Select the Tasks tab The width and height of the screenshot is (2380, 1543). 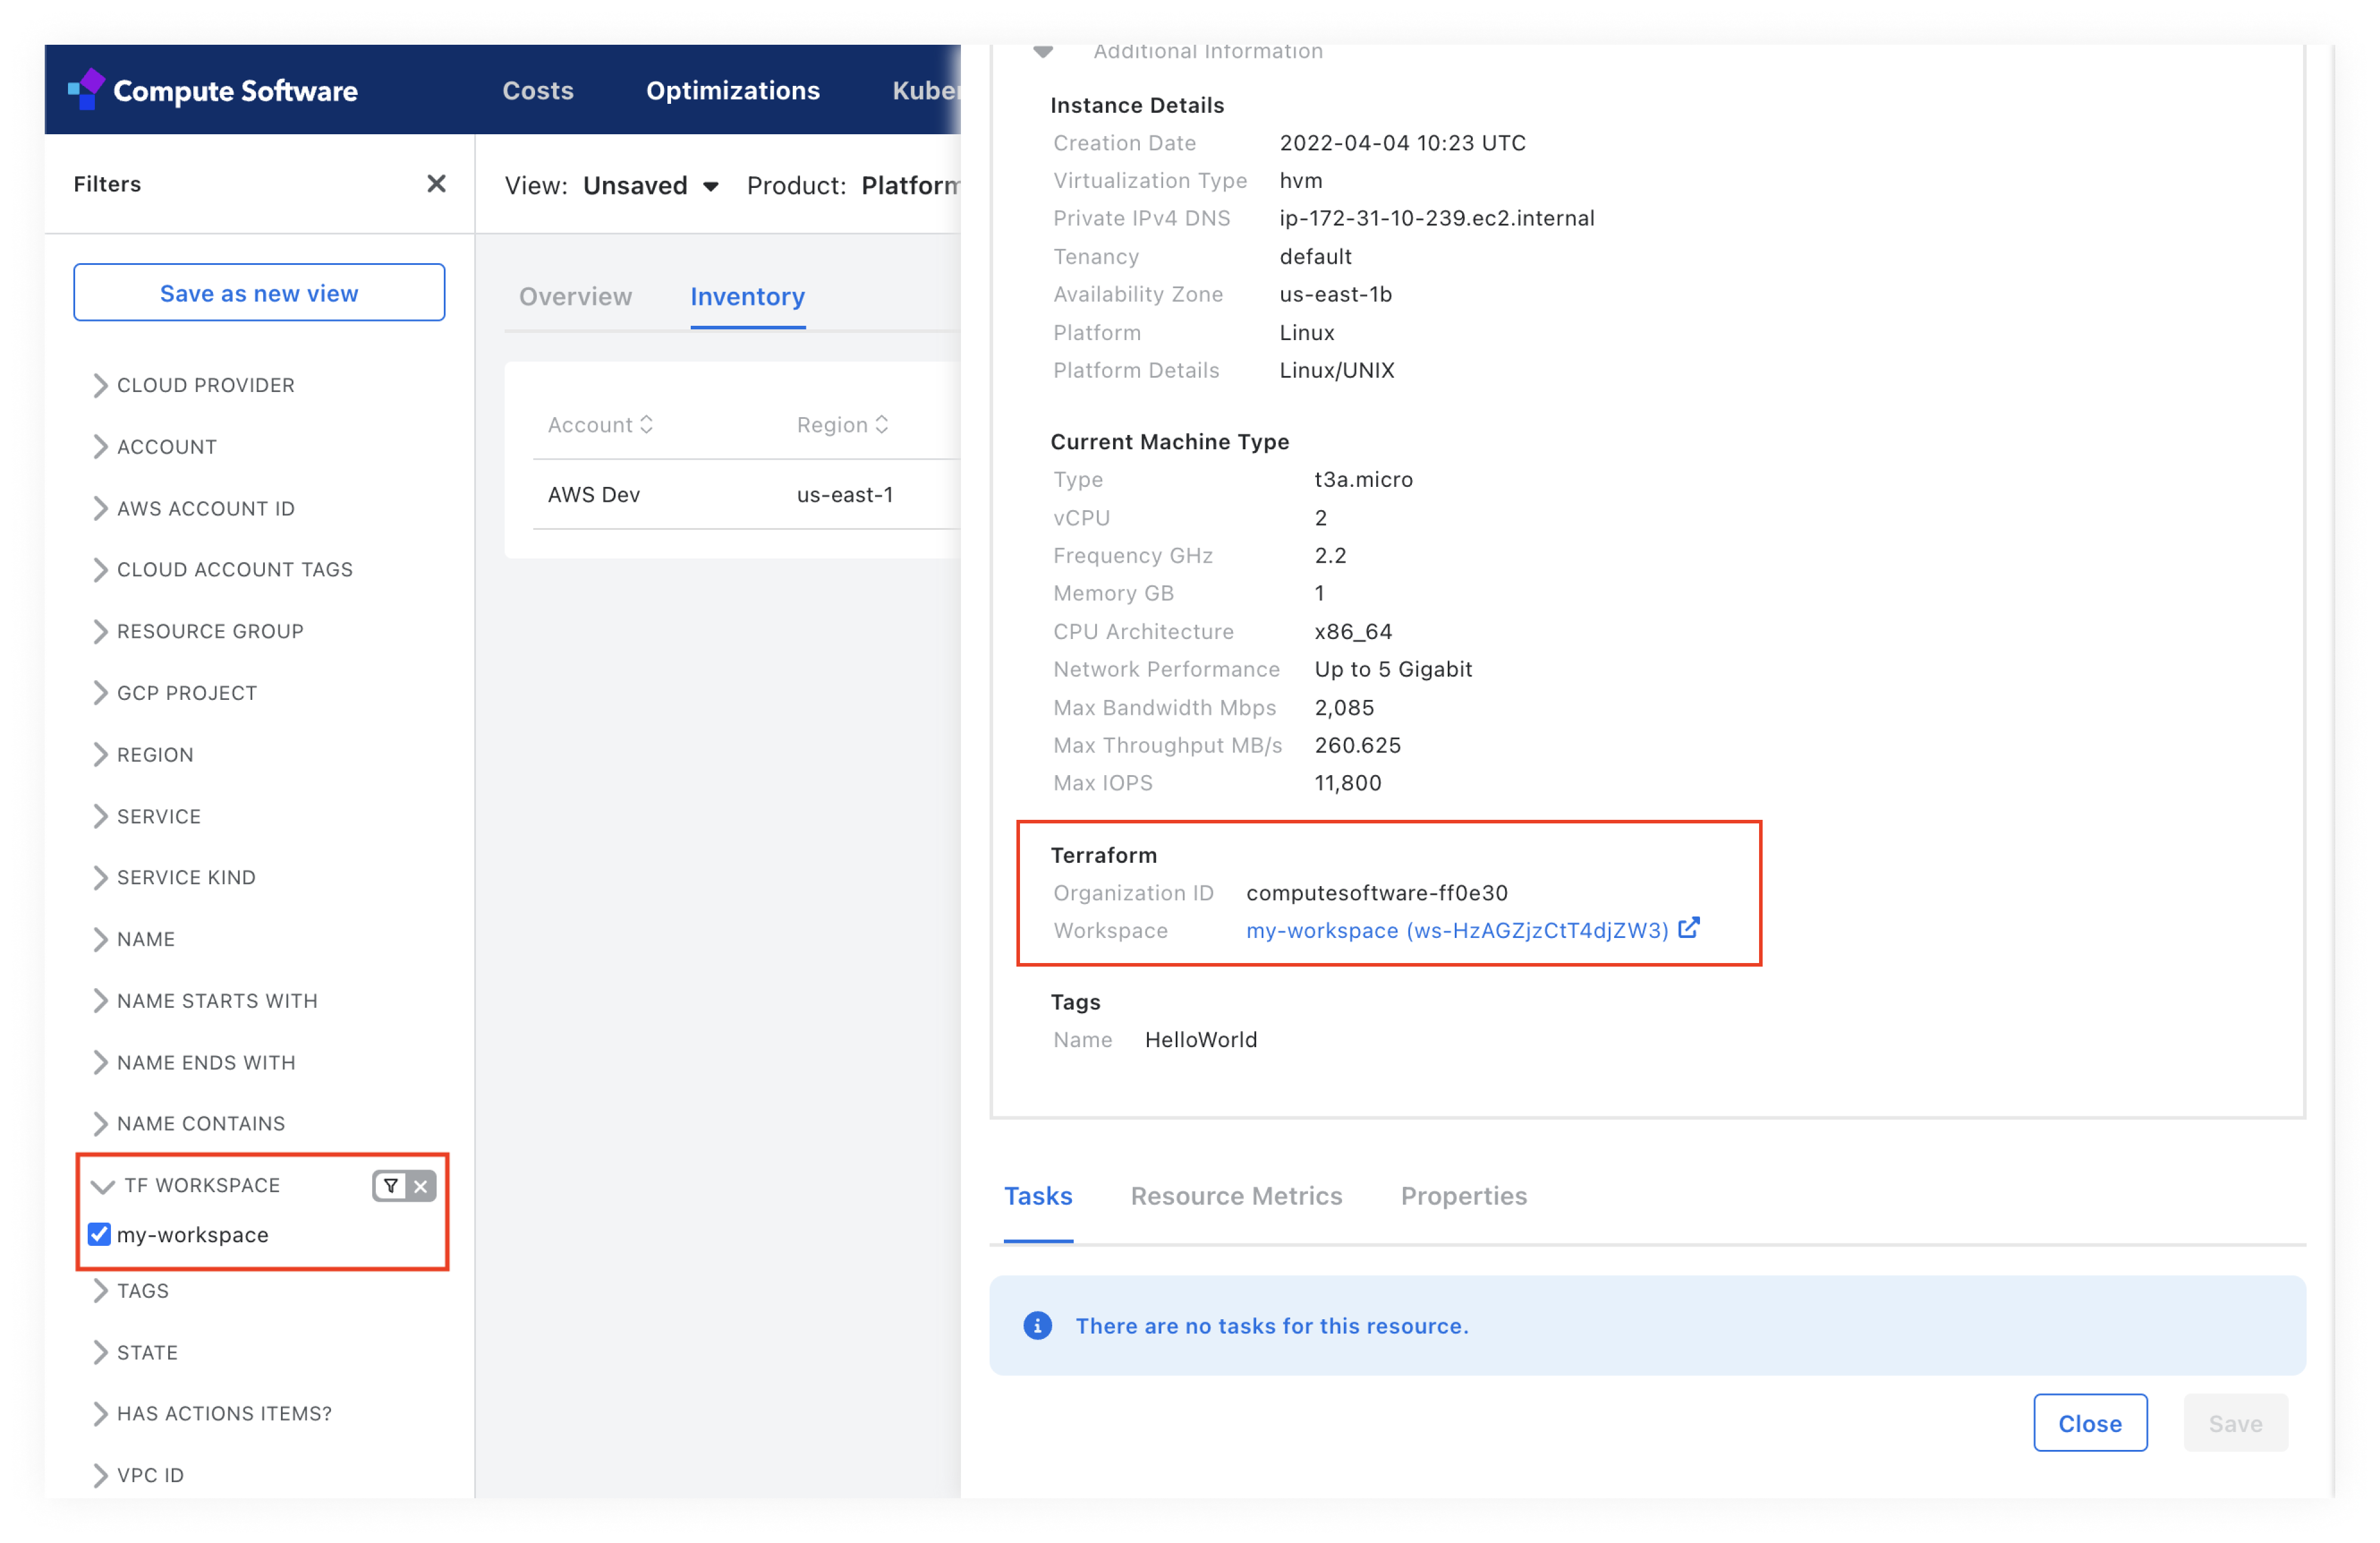click(1038, 1197)
